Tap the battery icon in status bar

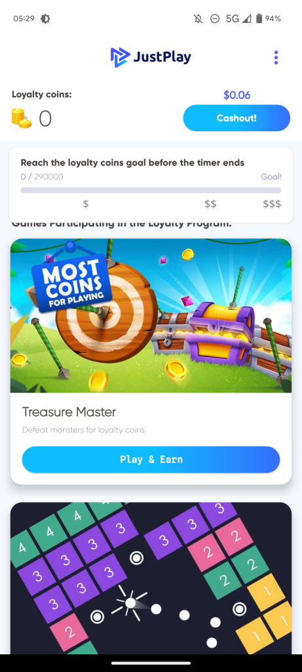click(x=259, y=18)
